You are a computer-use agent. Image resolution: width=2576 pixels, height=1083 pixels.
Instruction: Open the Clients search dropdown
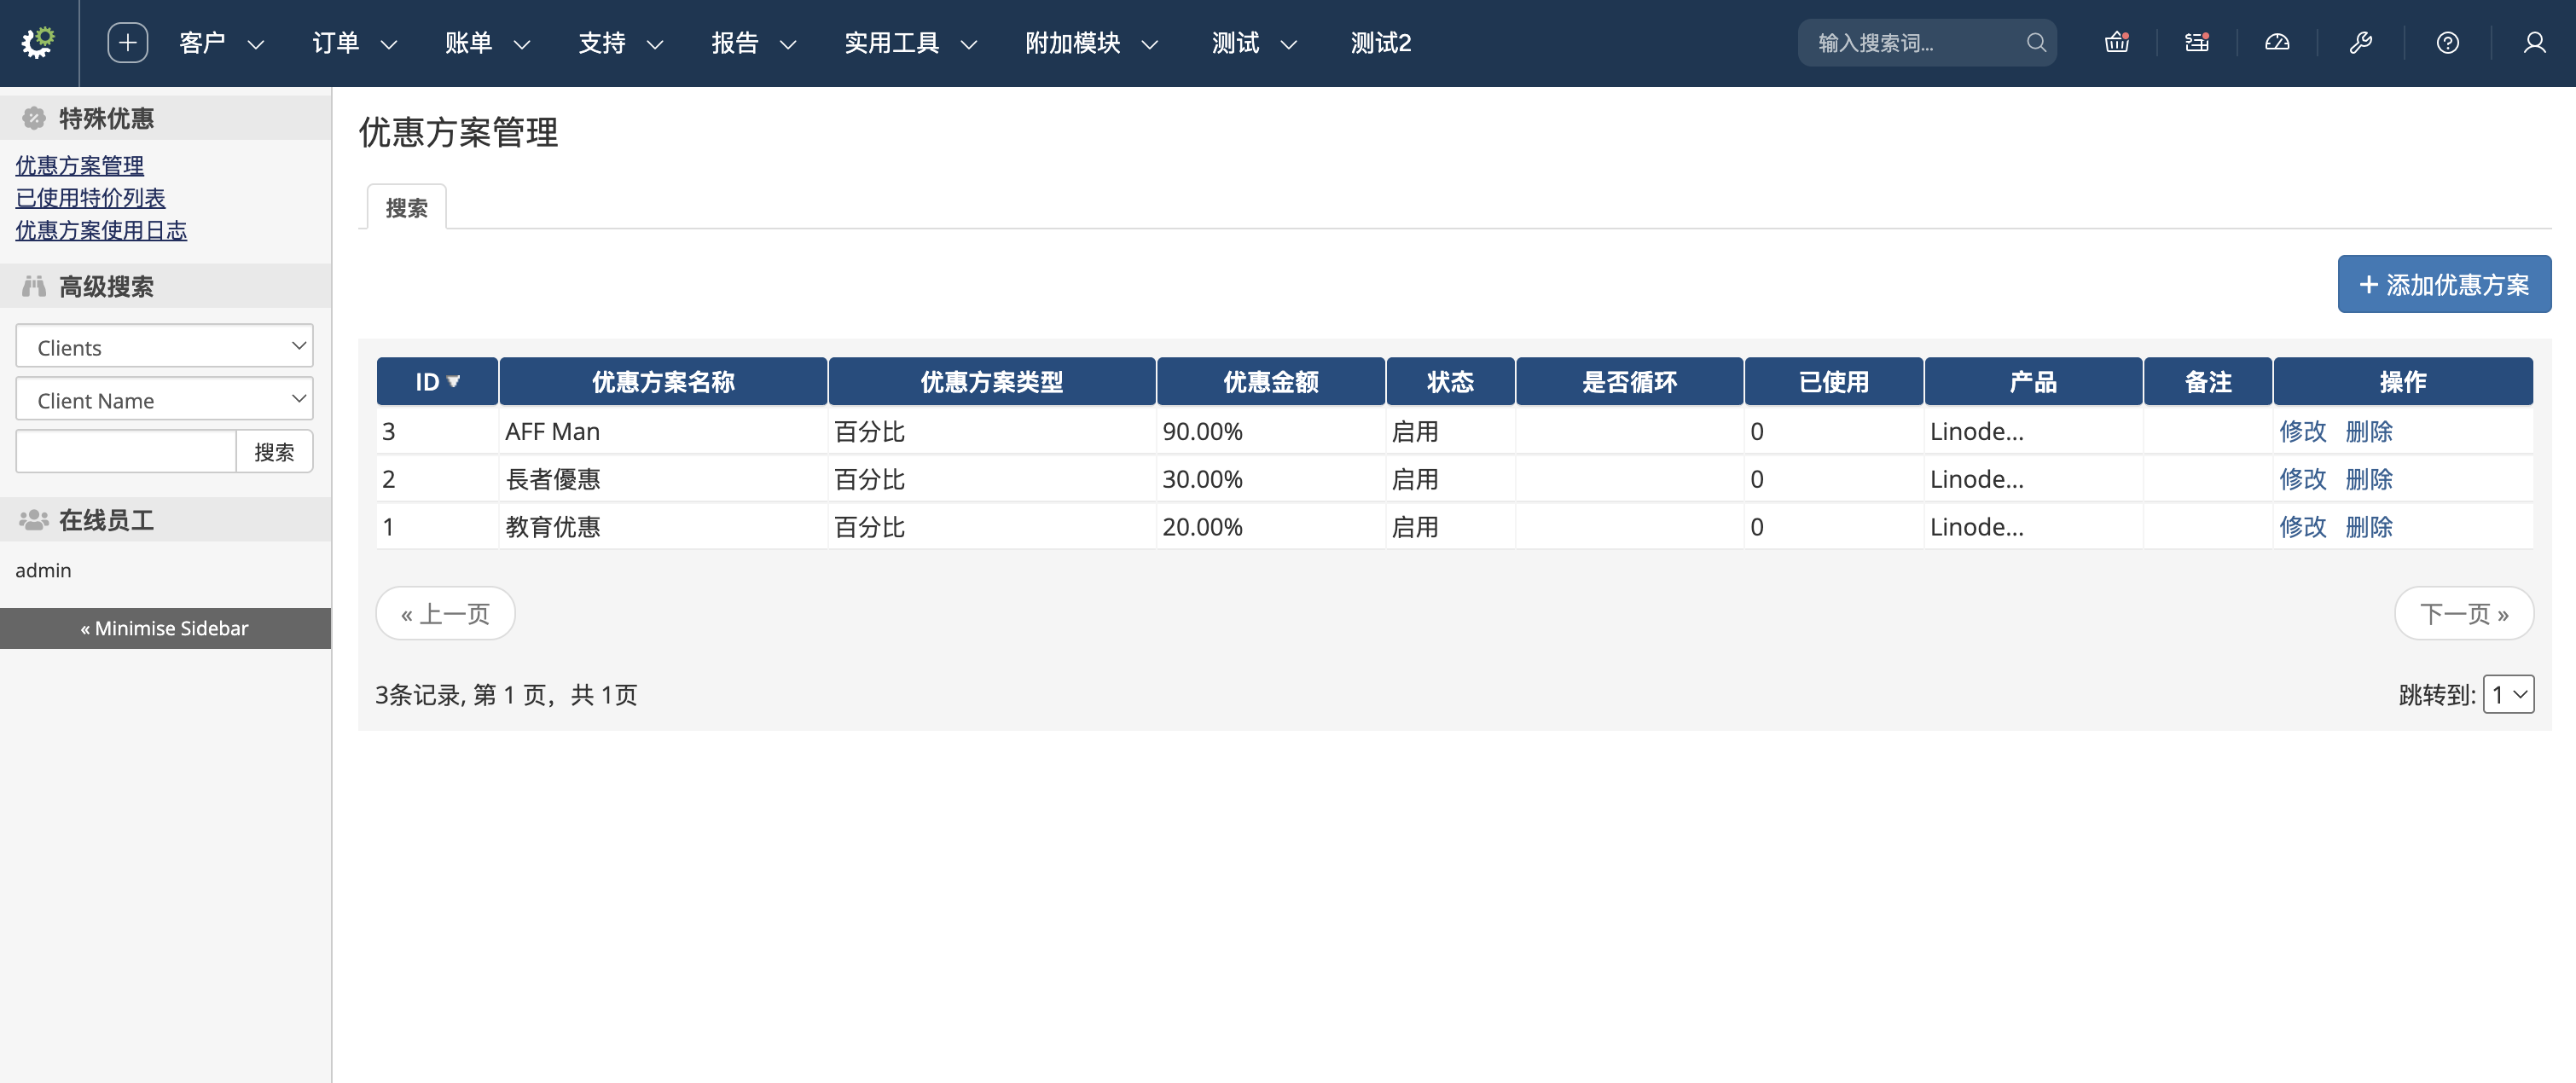pyautogui.click(x=164, y=346)
